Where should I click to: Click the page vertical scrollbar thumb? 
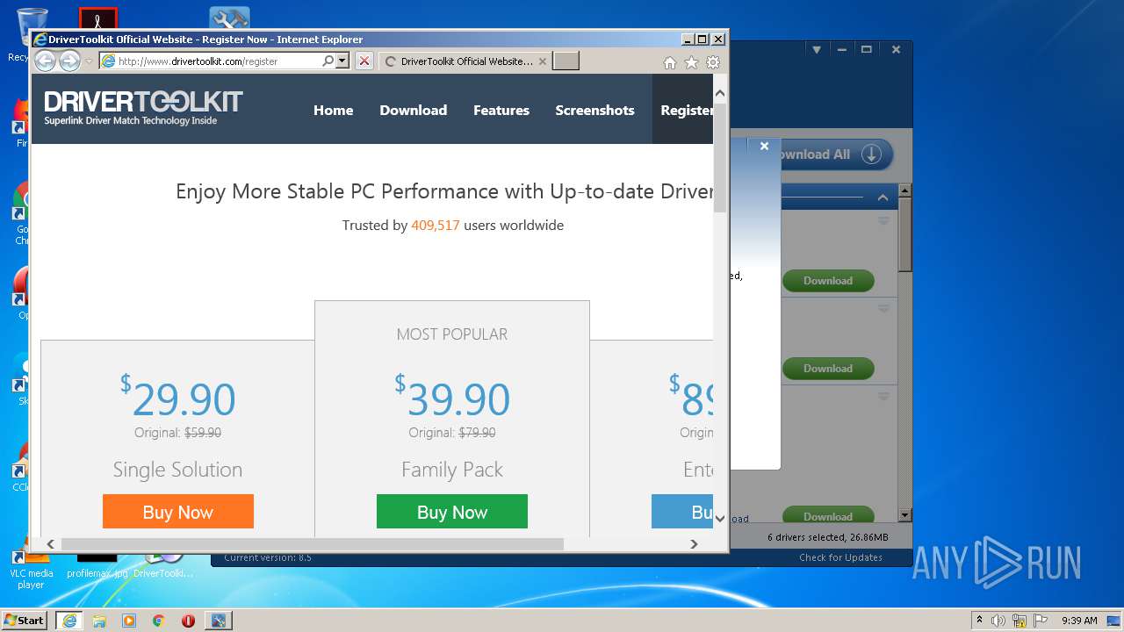tap(720, 157)
